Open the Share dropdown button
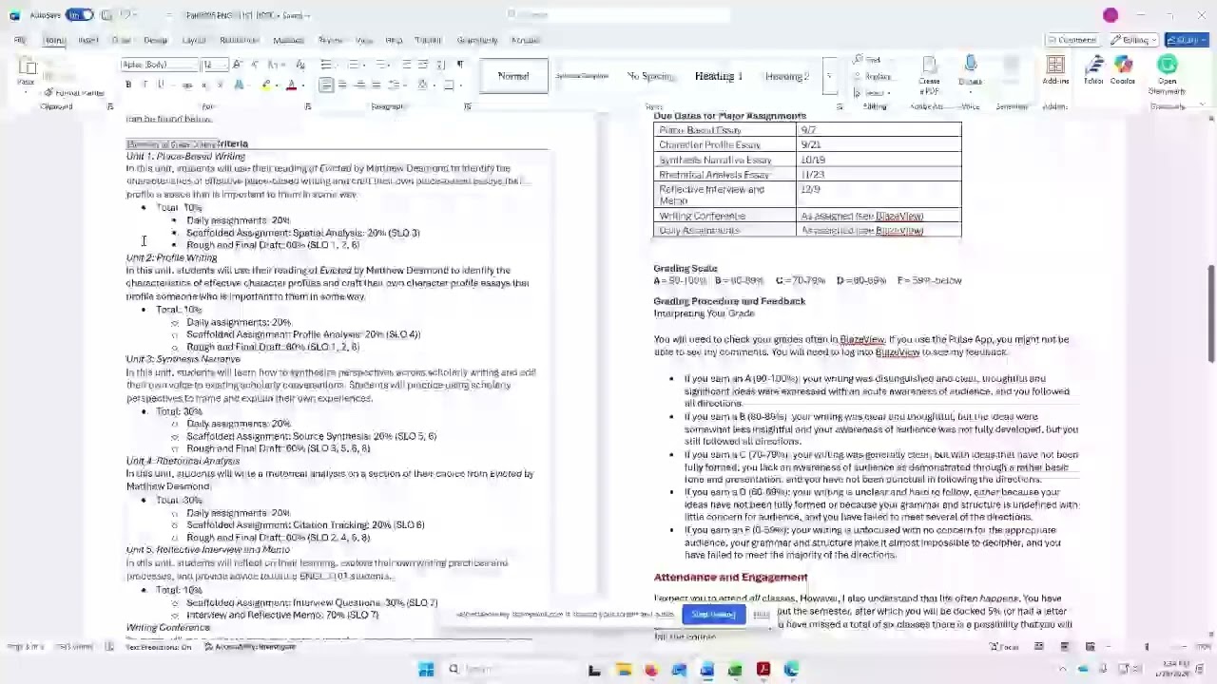Image resolution: width=1217 pixels, height=684 pixels. (x=1187, y=40)
